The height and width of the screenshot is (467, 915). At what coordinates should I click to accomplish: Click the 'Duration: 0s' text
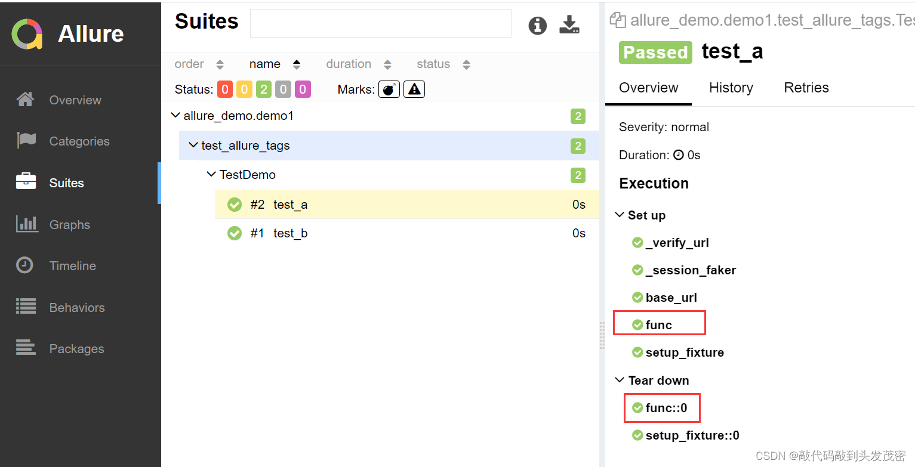pyautogui.click(x=660, y=155)
